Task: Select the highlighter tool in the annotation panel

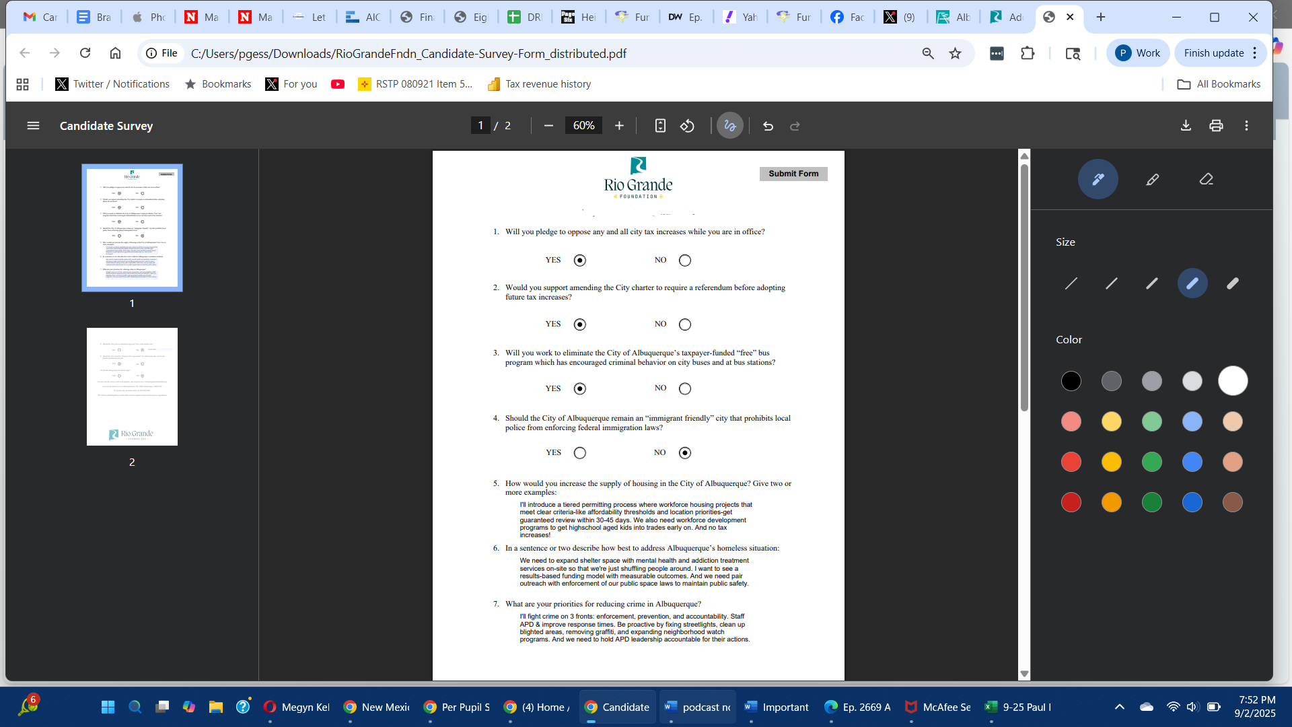Action: coord(1152,179)
